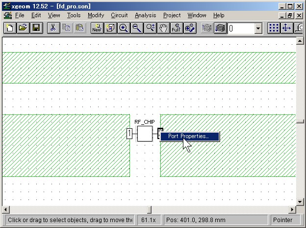Open the Tools menu
306x228 pixels.
tap(74, 15)
